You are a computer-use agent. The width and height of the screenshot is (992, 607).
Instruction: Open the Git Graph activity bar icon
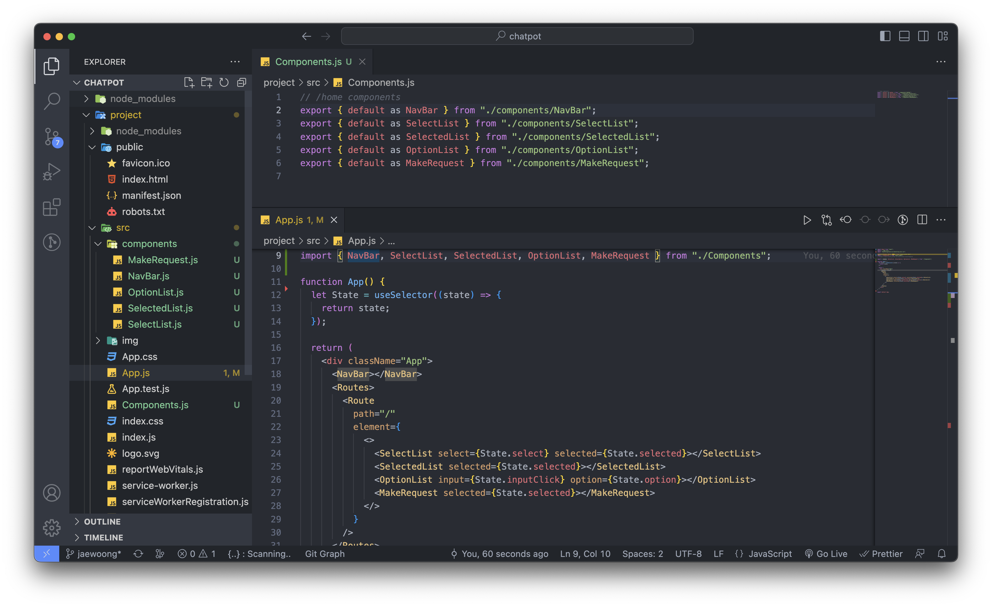pos(52,242)
